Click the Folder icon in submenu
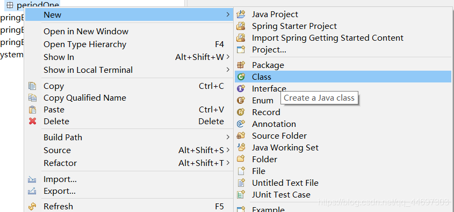 241,159
